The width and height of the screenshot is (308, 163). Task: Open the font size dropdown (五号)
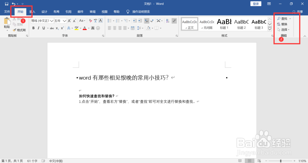(x=64, y=21)
